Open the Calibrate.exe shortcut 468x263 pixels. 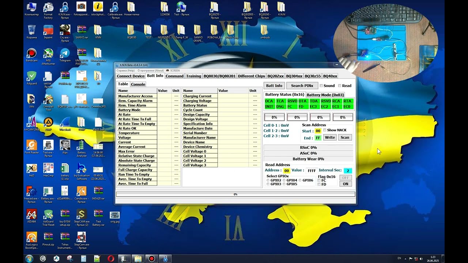coord(115,11)
